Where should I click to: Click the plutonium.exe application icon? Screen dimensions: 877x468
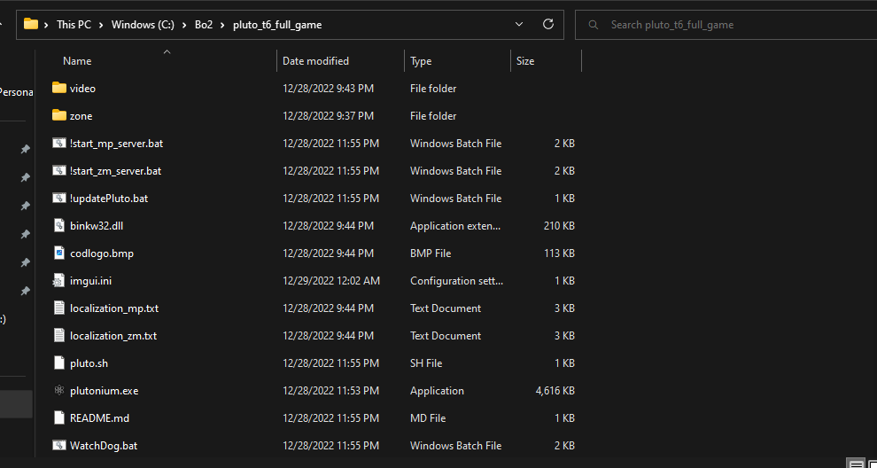[59, 390]
